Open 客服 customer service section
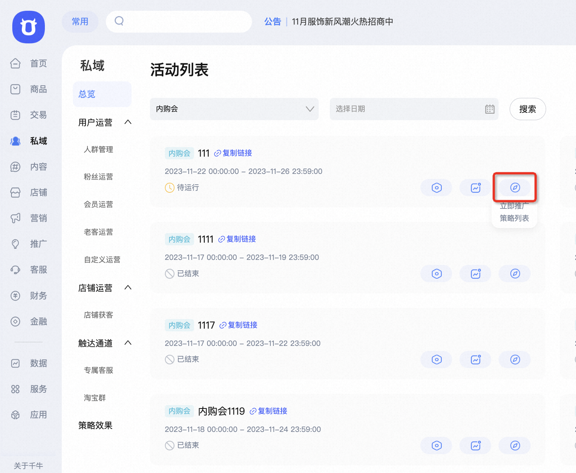576x473 pixels. 29,270
